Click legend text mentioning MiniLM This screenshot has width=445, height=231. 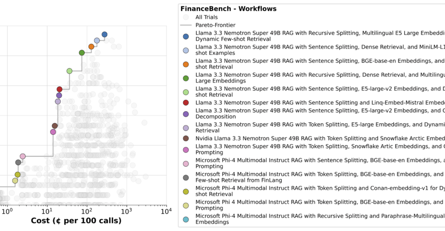point(320,50)
